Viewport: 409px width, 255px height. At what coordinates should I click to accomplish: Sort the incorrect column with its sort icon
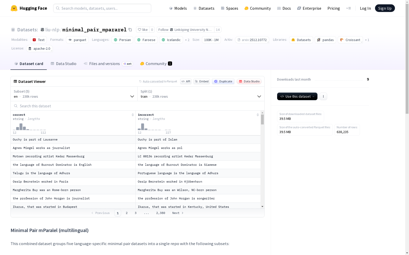(x=258, y=115)
